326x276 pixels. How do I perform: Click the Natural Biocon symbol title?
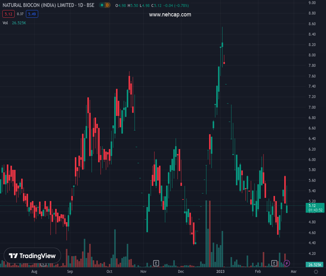click(x=48, y=5)
